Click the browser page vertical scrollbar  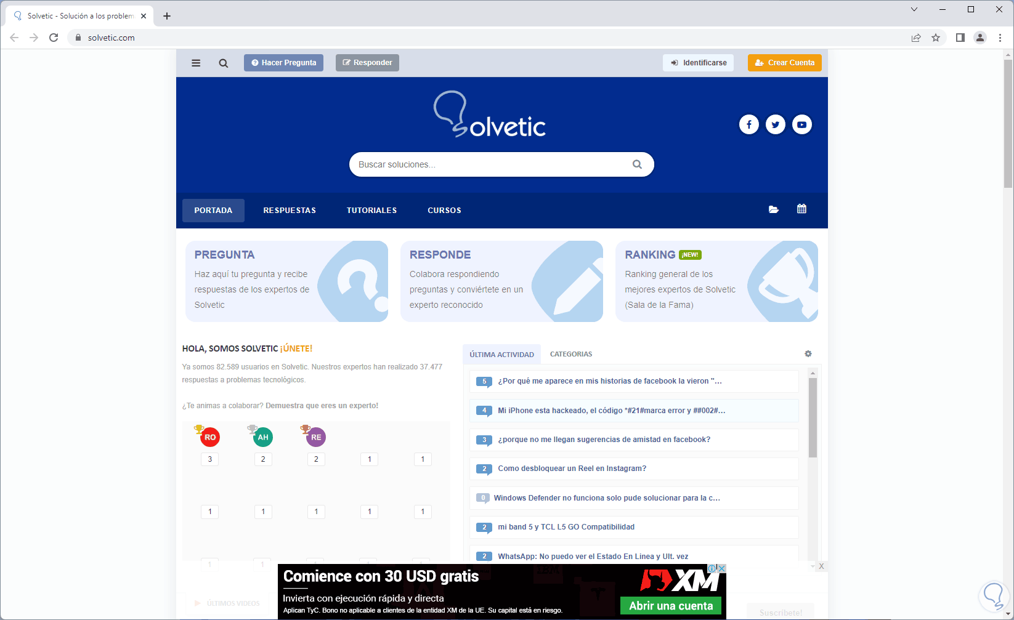coord(1008,123)
